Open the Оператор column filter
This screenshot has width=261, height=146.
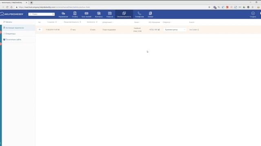pyautogui.click(x=167, y=22)
